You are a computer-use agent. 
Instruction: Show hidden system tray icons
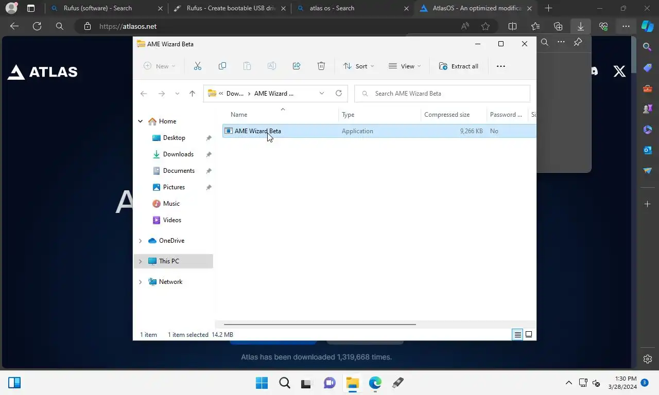(x=569, y=383)
